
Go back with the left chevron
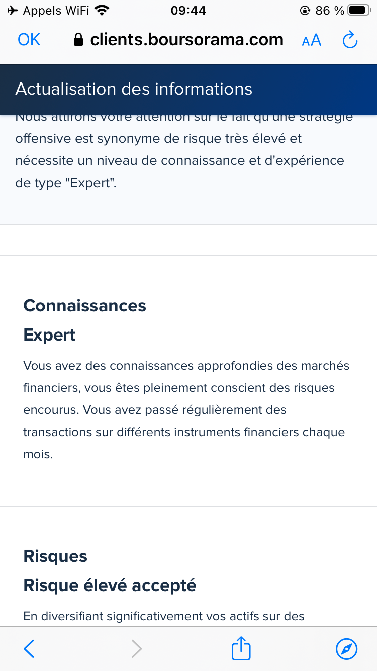coord(29,649)
